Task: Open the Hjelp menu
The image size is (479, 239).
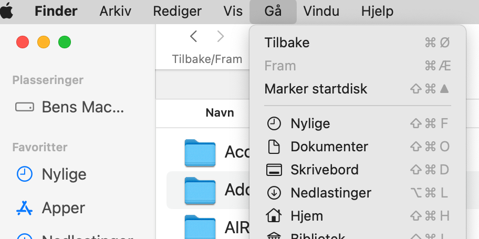Action: [x=377, y=11]
